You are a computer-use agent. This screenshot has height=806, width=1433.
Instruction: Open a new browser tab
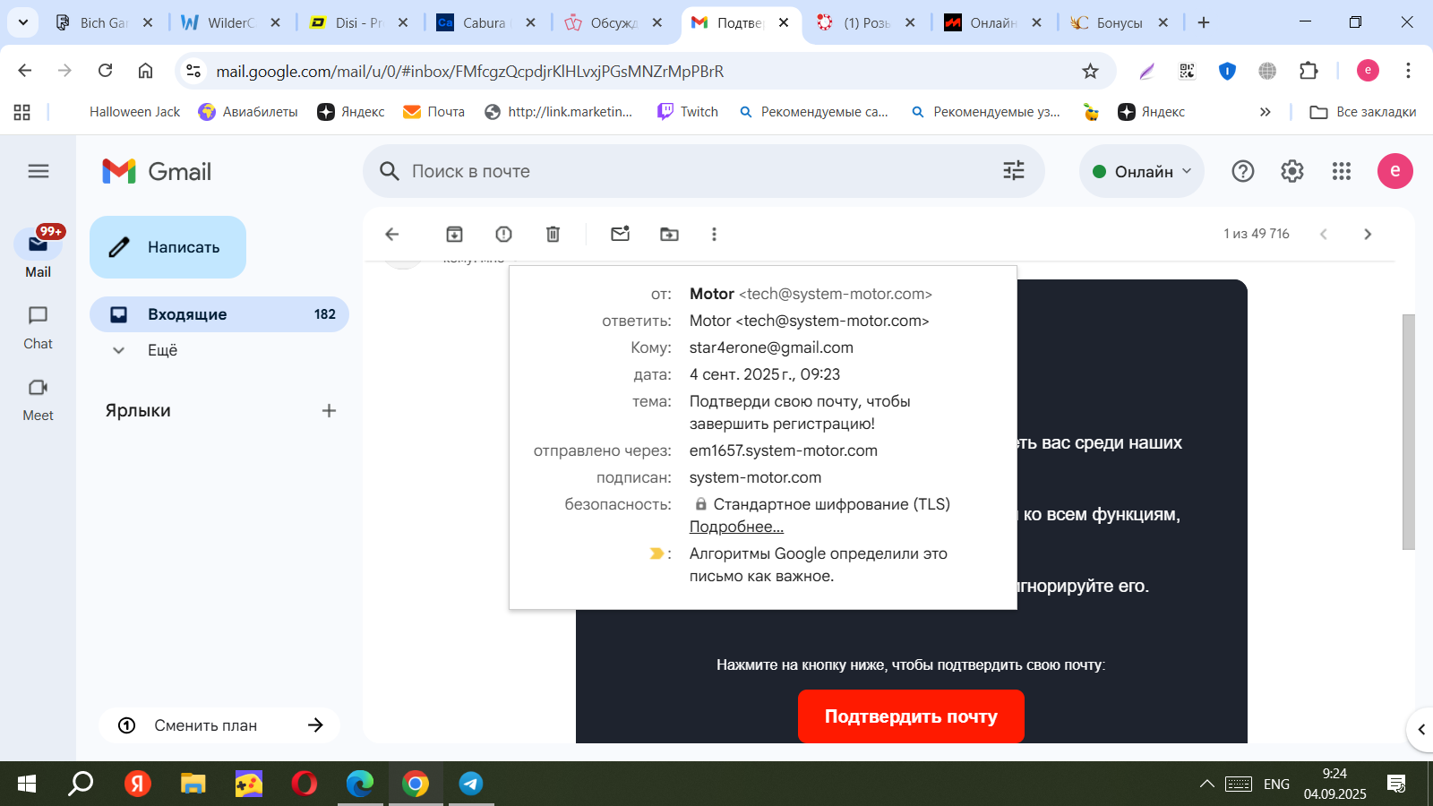click(1204, 22)
